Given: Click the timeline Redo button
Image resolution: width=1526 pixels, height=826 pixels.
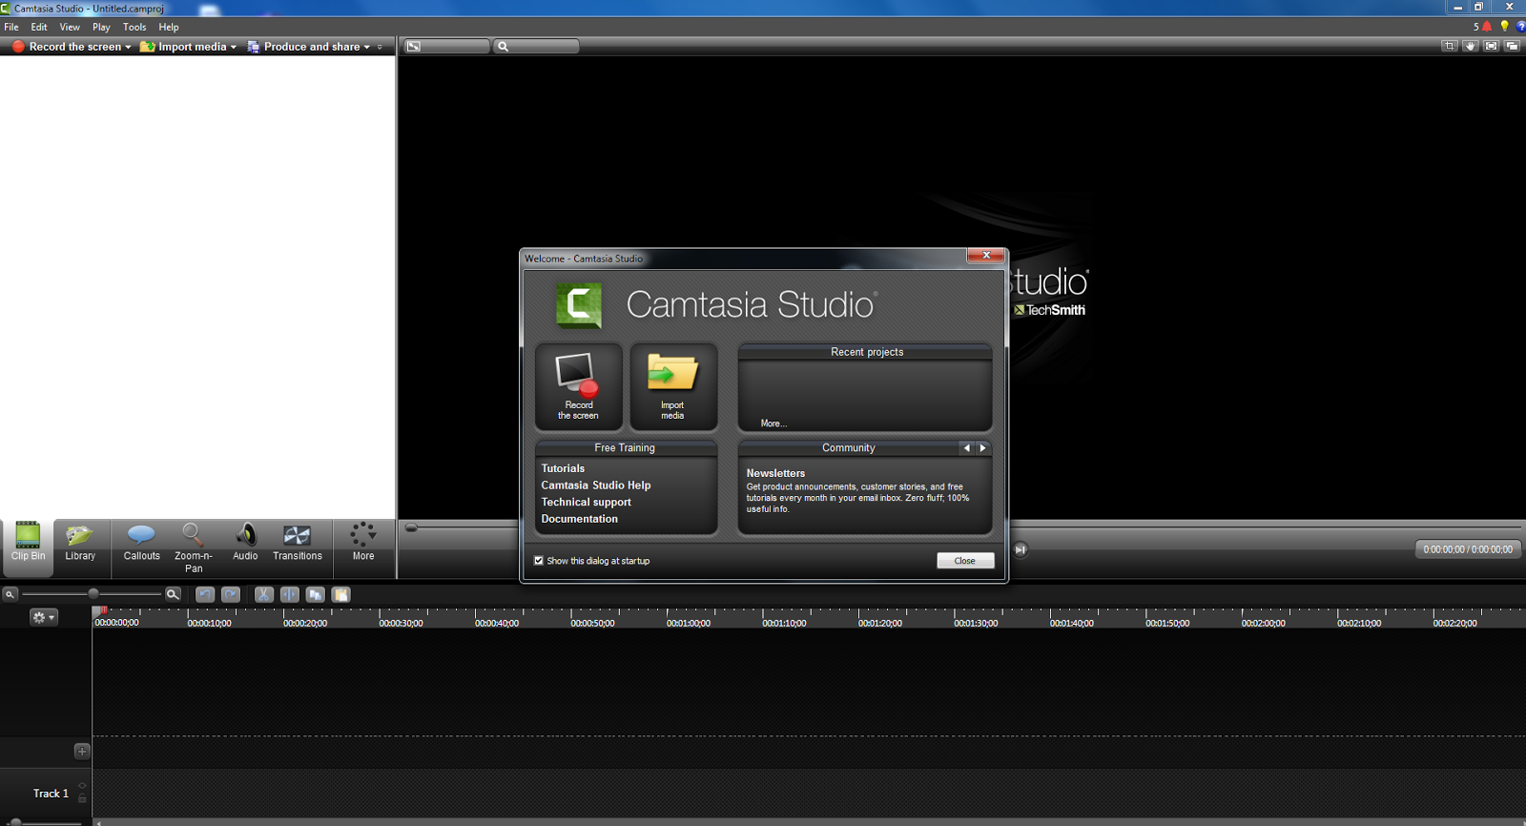Looking at the screenshot, I should tap(231, 594).
